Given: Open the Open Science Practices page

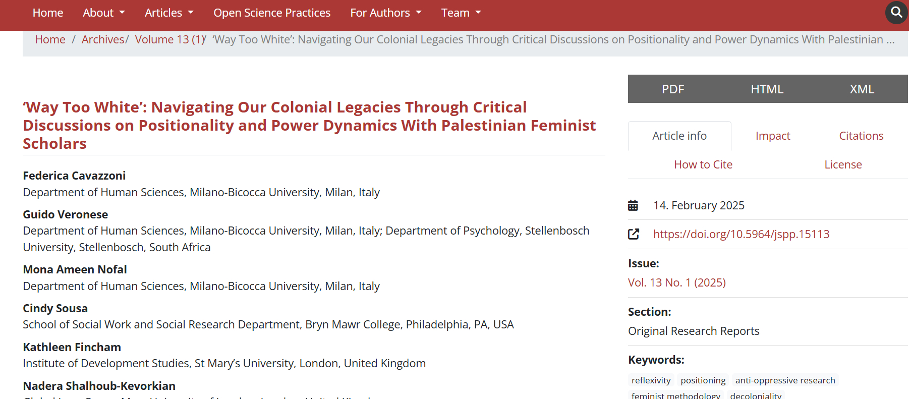Looking at the screenshot, I should click(272, 13).
